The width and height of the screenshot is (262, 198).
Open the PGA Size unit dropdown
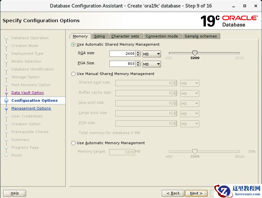(152, 64)
